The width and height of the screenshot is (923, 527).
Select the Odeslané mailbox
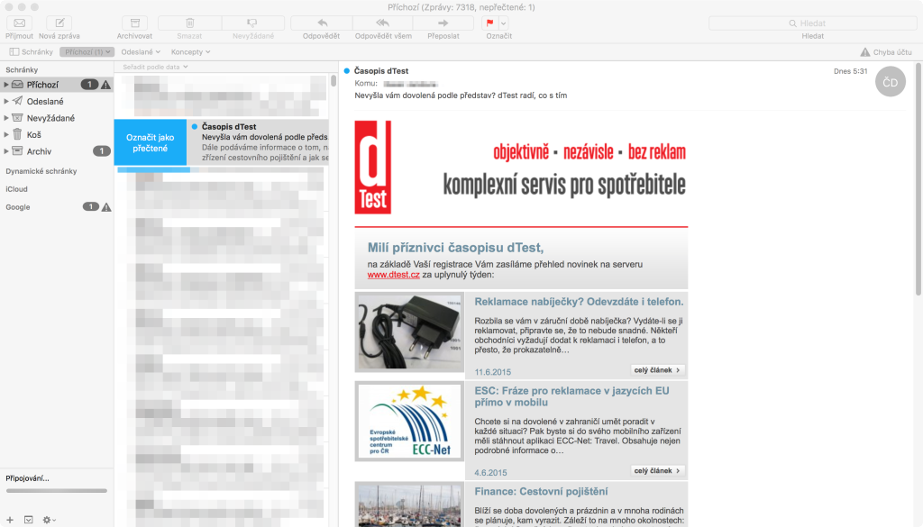57,101
